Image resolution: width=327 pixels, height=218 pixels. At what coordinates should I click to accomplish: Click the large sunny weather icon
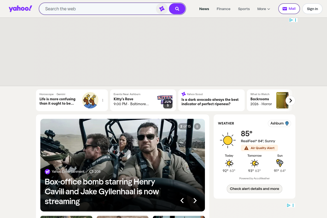(x=228, y=141)
